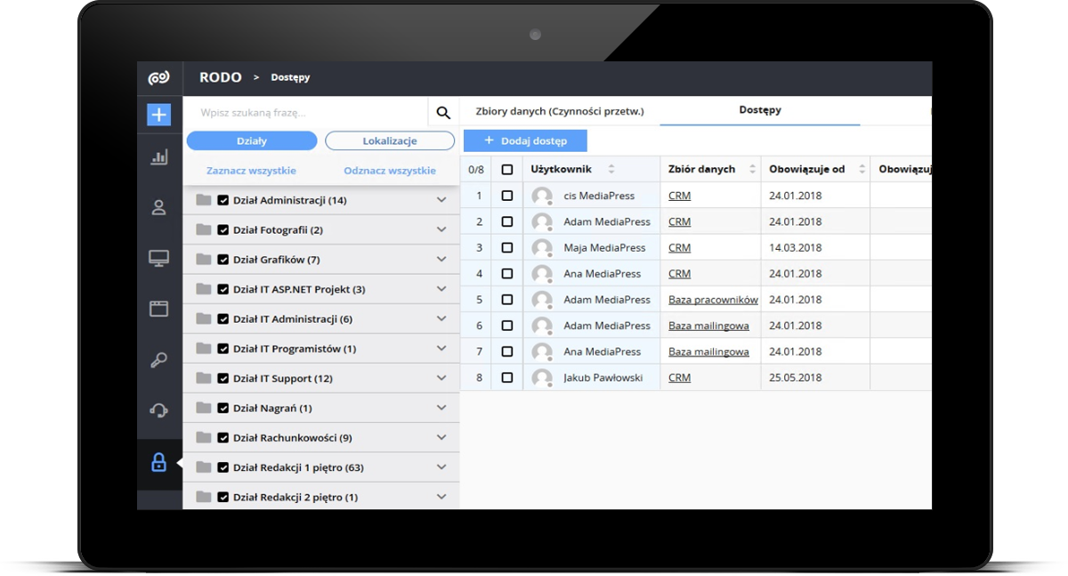Expand the Dział Redakcji 1 piętro chevron

click(x=441, y=467)
